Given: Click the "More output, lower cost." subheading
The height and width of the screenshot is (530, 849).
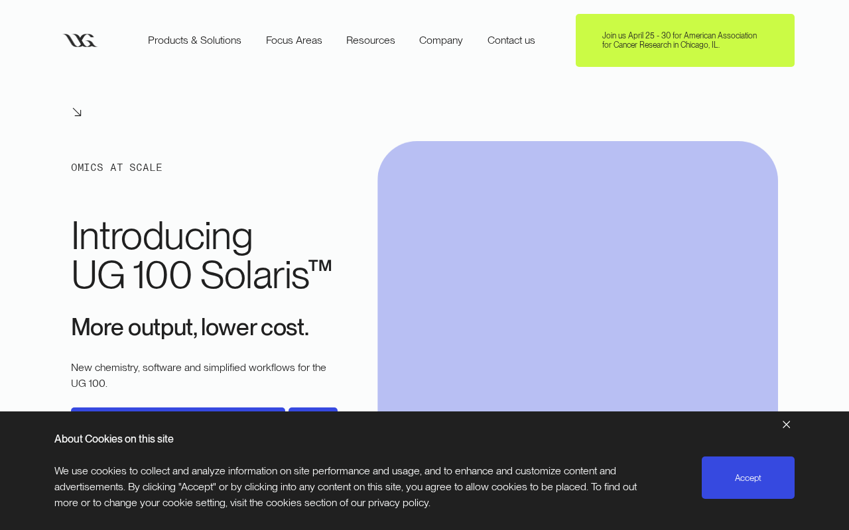Looking at the screenshot, I should click(190, 327).
